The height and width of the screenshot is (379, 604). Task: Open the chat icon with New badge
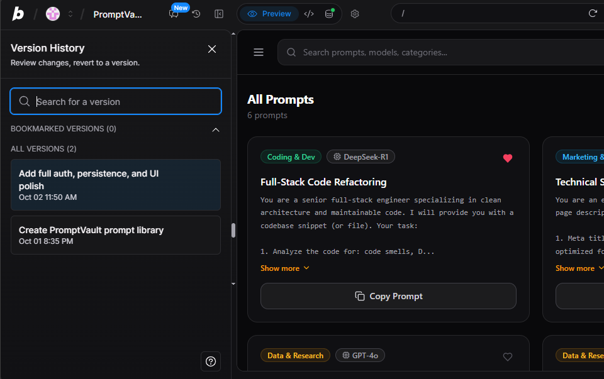pyautogui.click(x=174, y=14)
